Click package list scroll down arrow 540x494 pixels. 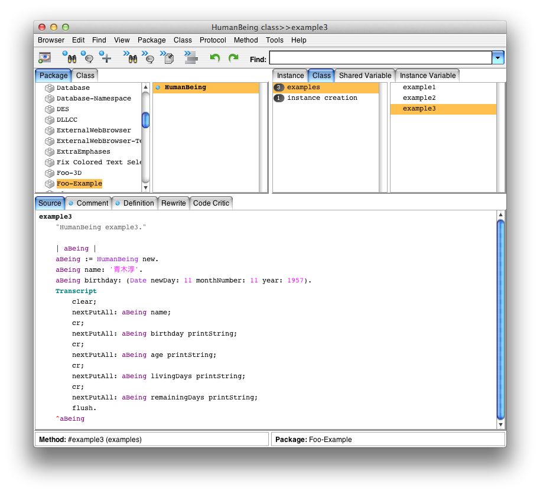pos(146,188)
